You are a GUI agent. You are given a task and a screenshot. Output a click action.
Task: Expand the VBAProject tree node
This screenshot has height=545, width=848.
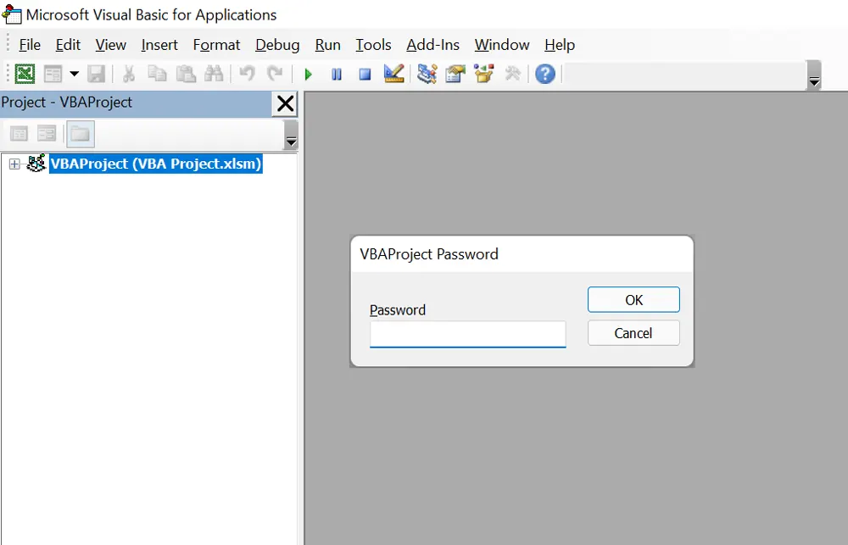[x=13, y=164]
